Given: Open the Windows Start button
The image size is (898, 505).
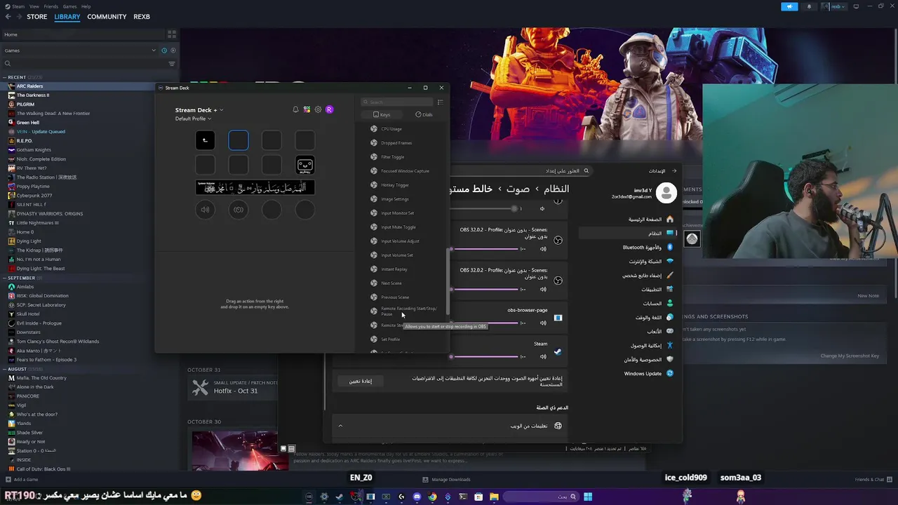Looking at the screenshot, I should [588, 497].
